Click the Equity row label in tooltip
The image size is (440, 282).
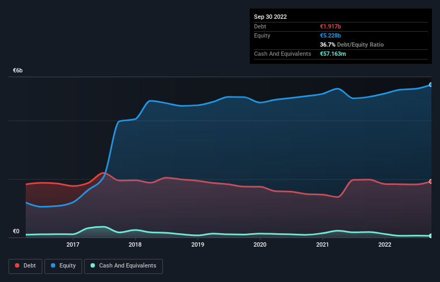(262, 35)
